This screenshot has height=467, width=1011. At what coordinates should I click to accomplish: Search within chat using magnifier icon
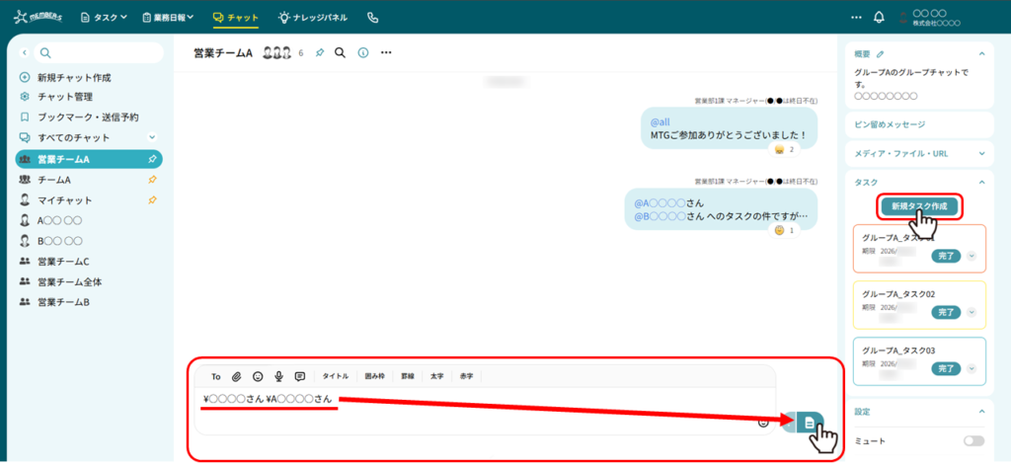pyautogui.click(x=341, y=53)
